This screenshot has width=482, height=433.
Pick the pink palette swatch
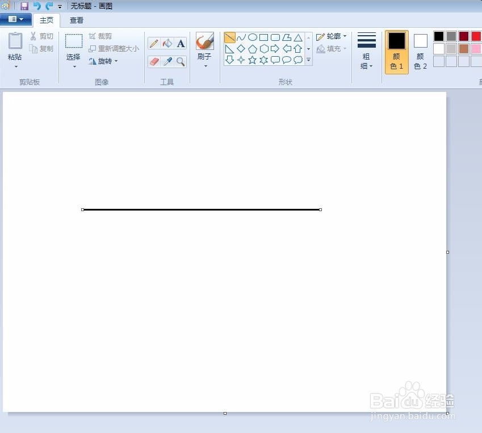tap(476, 49)
